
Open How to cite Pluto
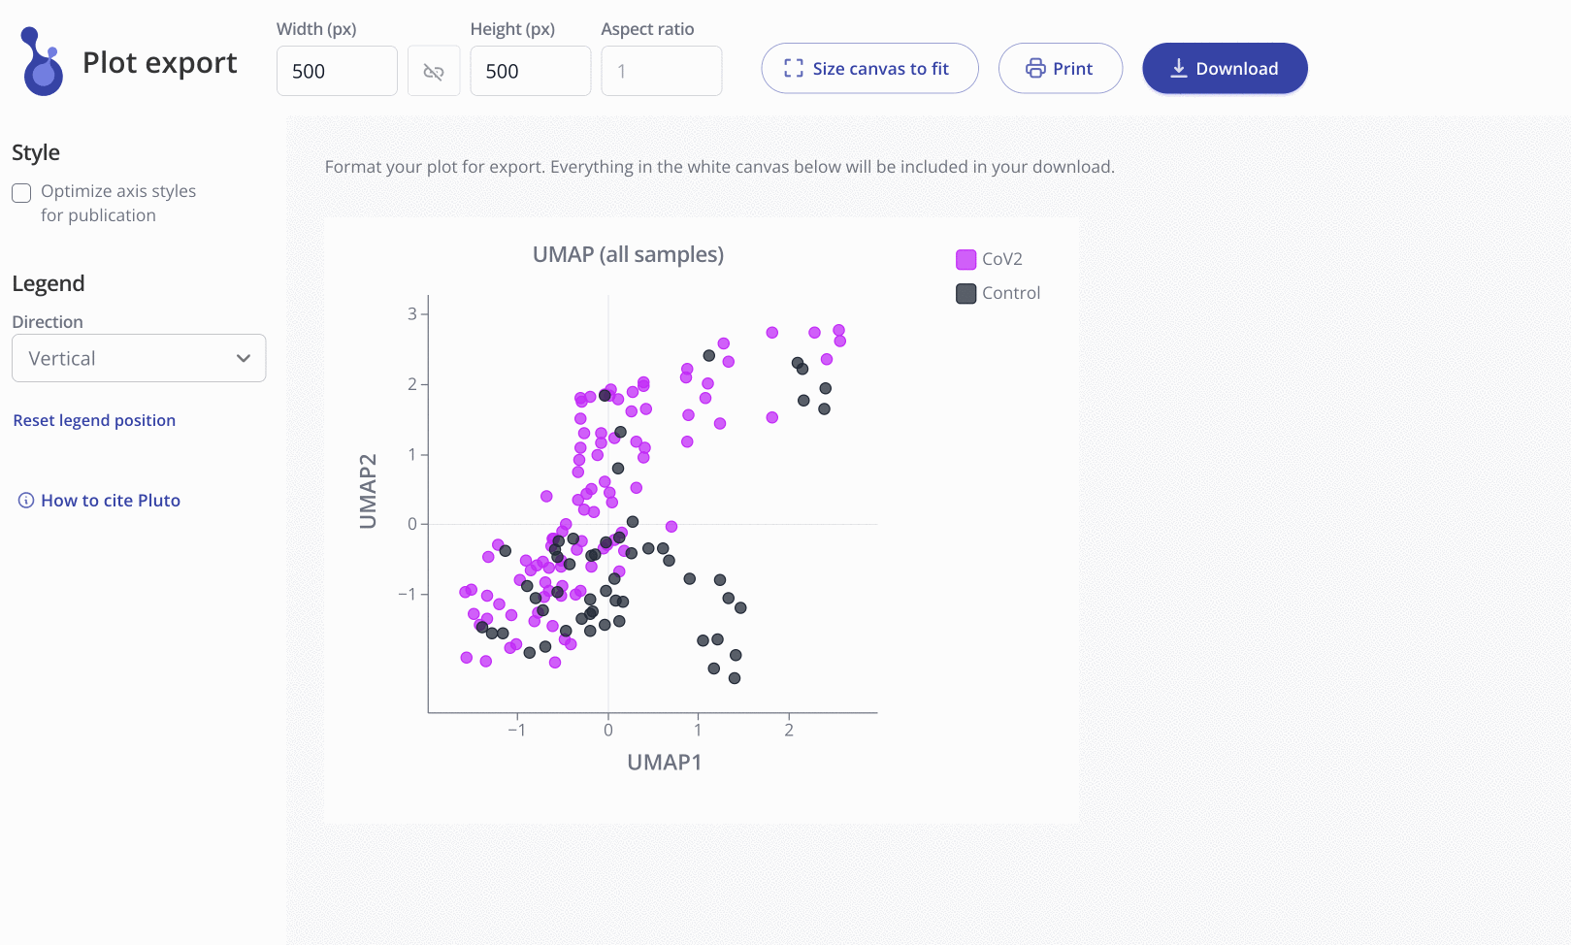pyautogui.click(x=111, y=501)
